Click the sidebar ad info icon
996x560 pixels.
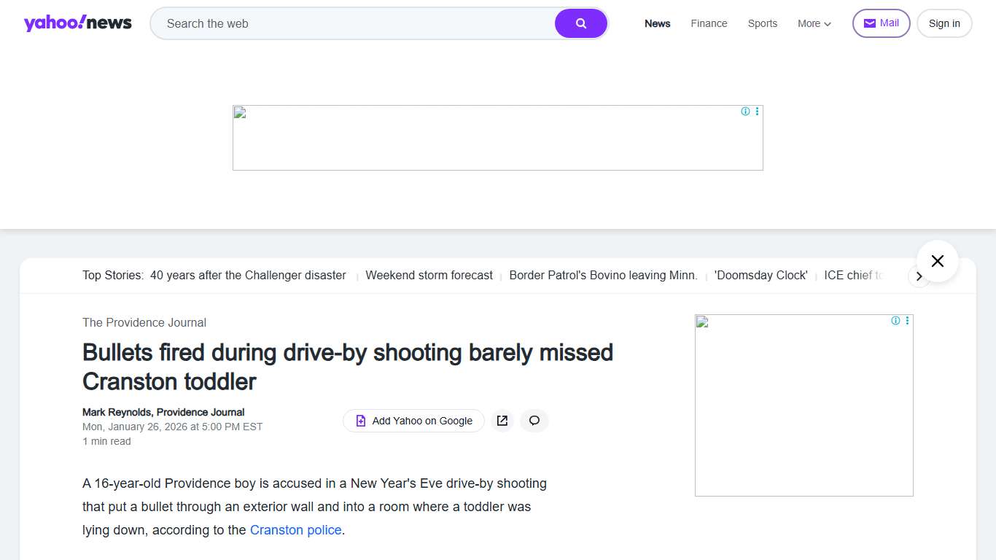coord(895,321)
